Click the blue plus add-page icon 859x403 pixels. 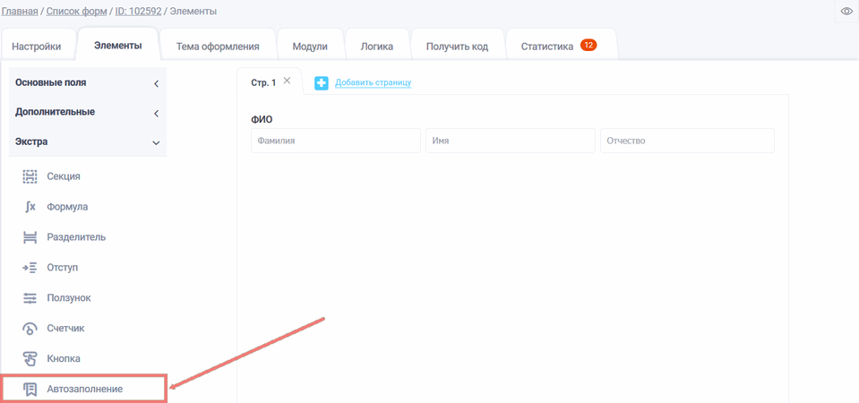pyautogui.click(x=322, y=83)
